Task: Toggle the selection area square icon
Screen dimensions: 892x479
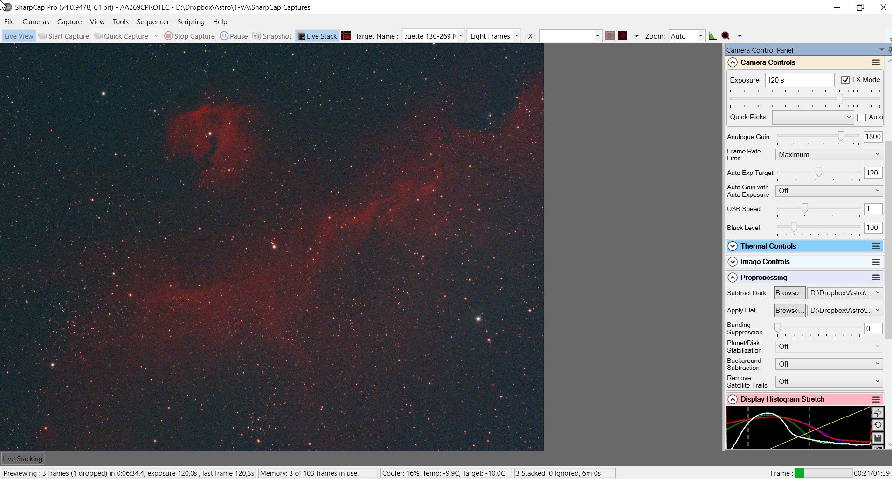Action: (x=609, y=36)
